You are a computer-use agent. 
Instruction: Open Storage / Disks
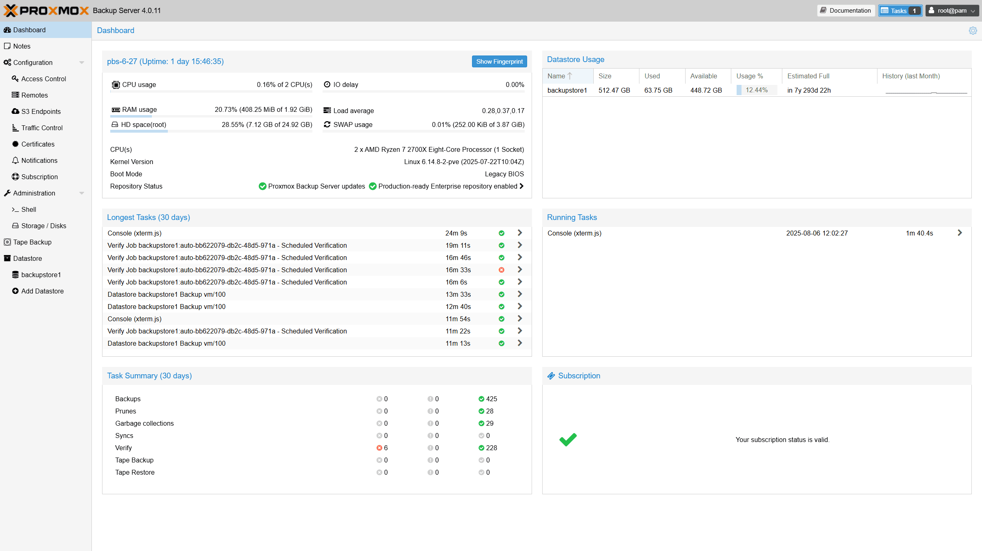pos(43,225)
